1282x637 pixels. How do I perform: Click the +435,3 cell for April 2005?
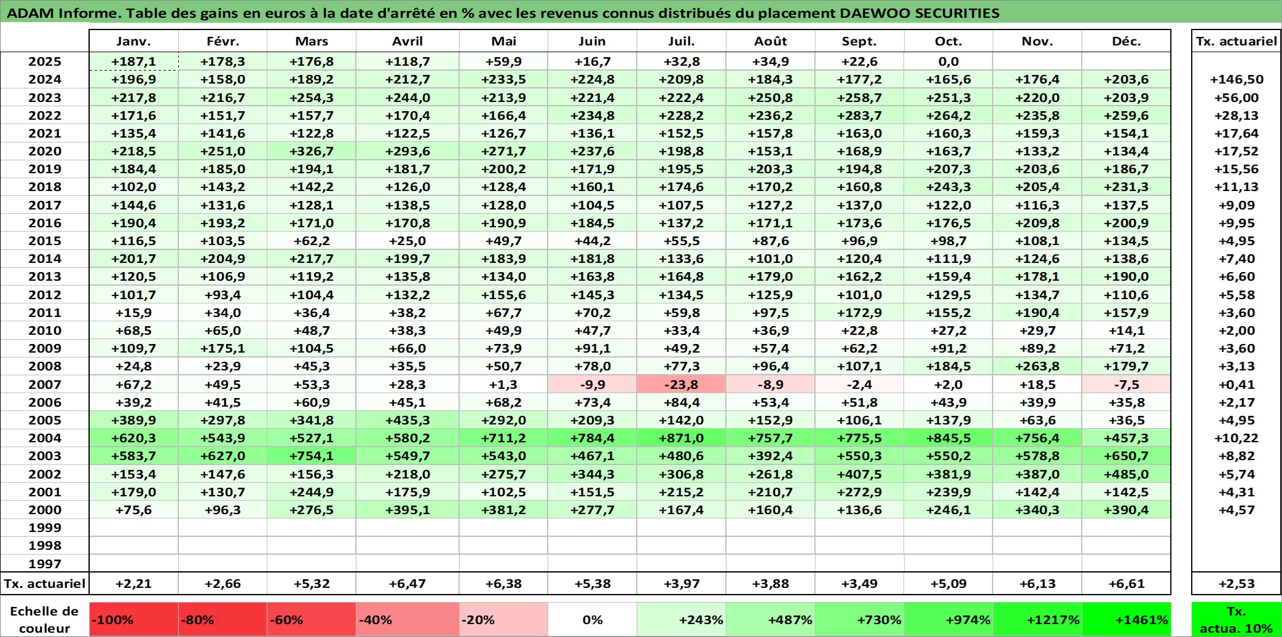coord(407,420)
